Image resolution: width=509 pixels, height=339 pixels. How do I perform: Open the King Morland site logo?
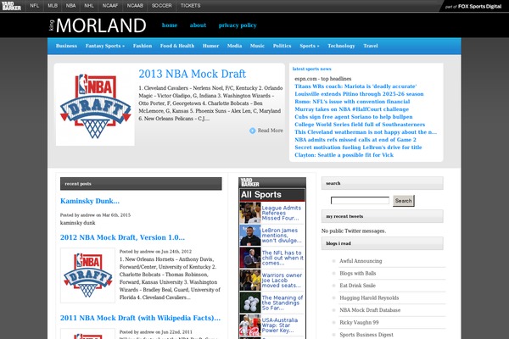[98, 25]
